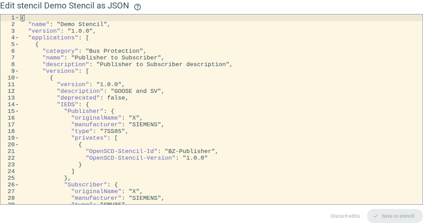Click the Save to stencil button
423x223 pixels.
394,216
